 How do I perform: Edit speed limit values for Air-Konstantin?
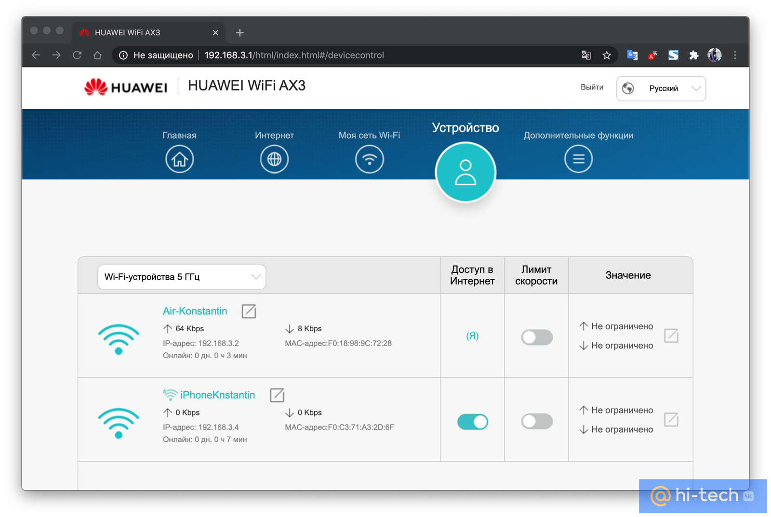(671, 336)
